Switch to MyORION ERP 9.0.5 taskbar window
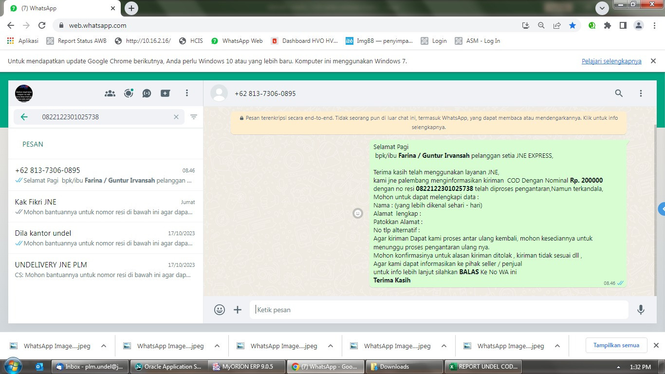 [x=247, y=367]
